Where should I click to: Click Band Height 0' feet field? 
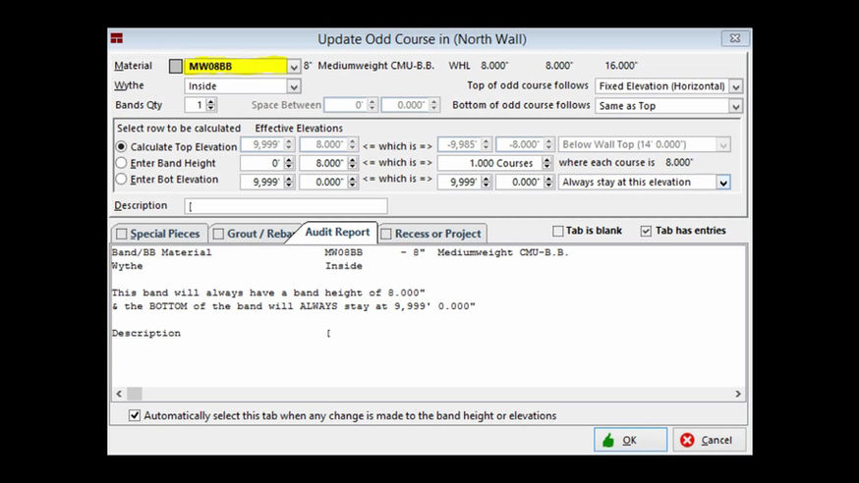point(261,163)
